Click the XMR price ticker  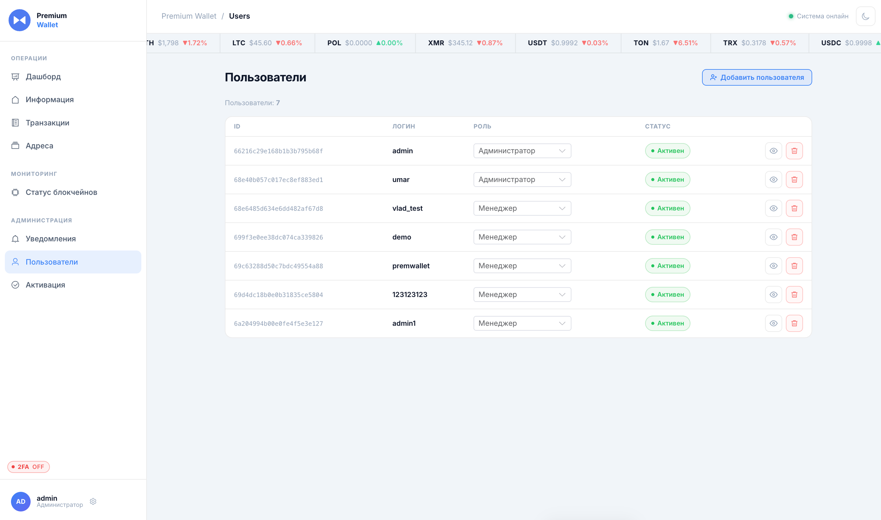pyautogui.click(x=465, y=43)
